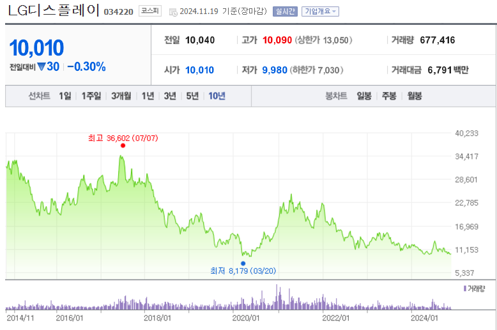Viewport: 497px width, 330px height.
Task: Click the stock code 034220
Action: (x=119, y=12)
